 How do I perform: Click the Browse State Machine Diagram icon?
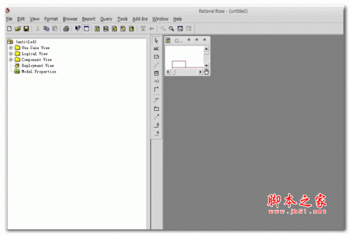123,29
